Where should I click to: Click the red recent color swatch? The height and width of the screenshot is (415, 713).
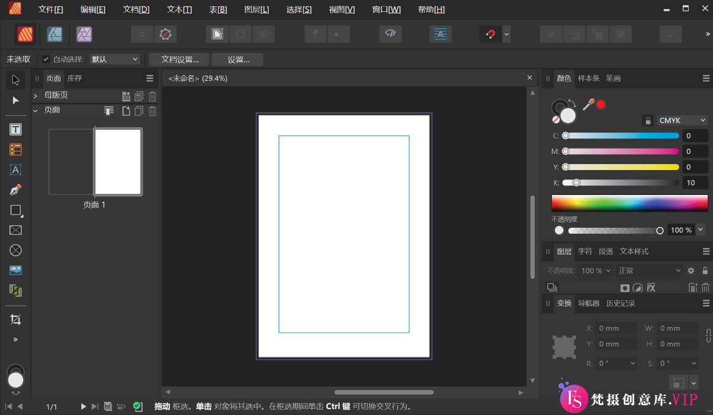tap(601, 105)
